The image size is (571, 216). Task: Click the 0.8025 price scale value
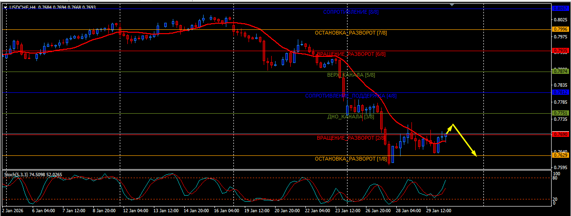pos(560,20)
